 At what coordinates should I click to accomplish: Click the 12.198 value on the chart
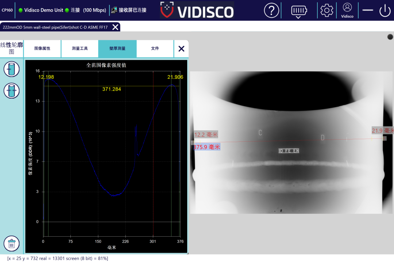pyautogui.click(x=46, y=77)
